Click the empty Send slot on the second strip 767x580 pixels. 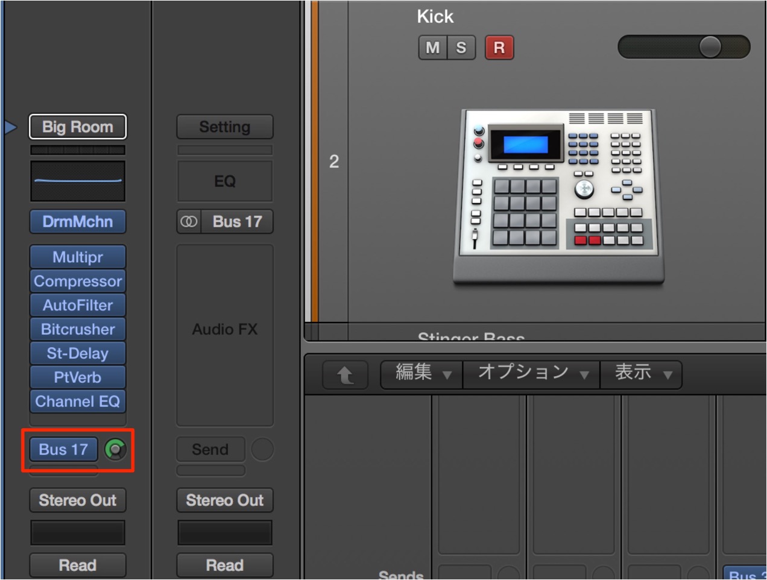[210, 449]
